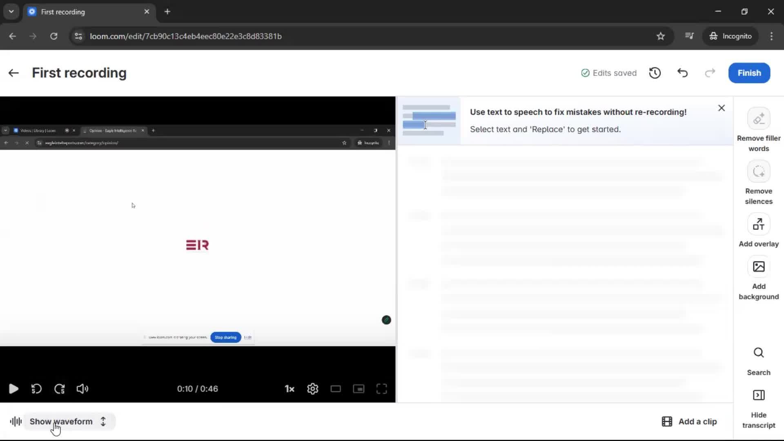Open the version history clock icon
This screenshot has height=441, width=784.
point(655,73)
